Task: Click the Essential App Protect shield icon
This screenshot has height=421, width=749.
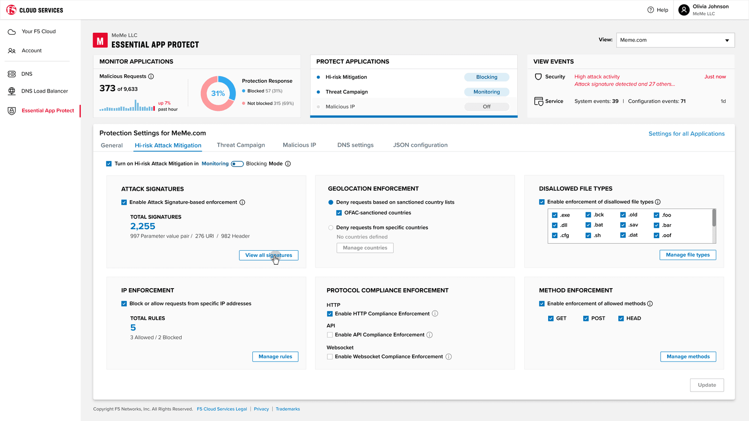Action: click(11, 110)
